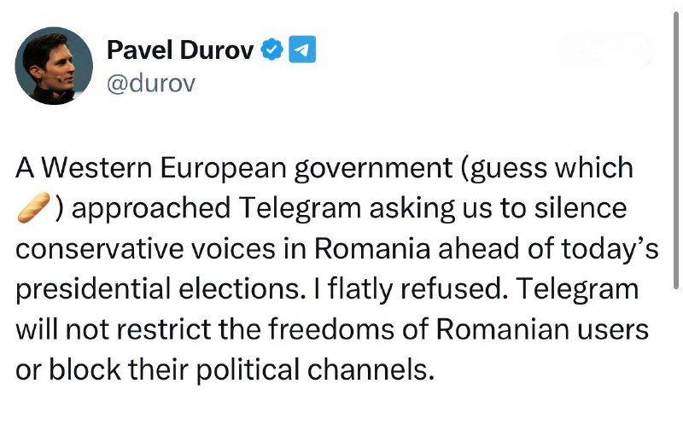Click the phrase "political channels"
Image resolution: width=683 pixels, height=430 pixels.
(x=315, y=369)
